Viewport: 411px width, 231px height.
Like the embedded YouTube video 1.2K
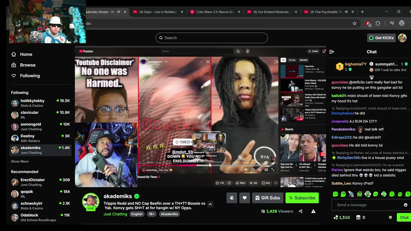click(220, 183)
